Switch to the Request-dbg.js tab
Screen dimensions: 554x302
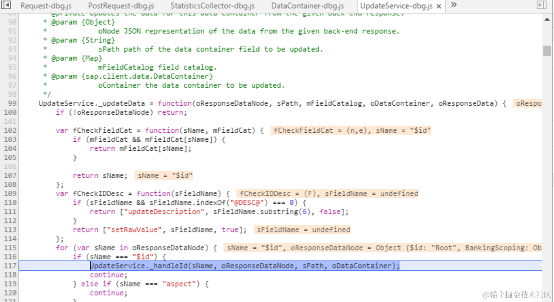(46, 6)
